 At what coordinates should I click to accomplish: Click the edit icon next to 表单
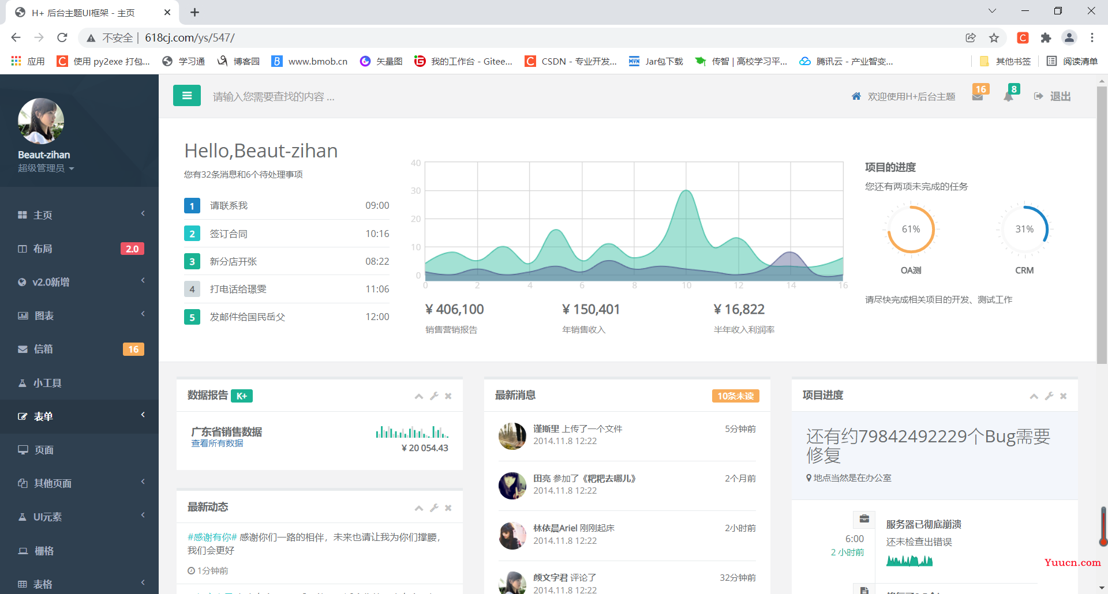pos(23,416)
